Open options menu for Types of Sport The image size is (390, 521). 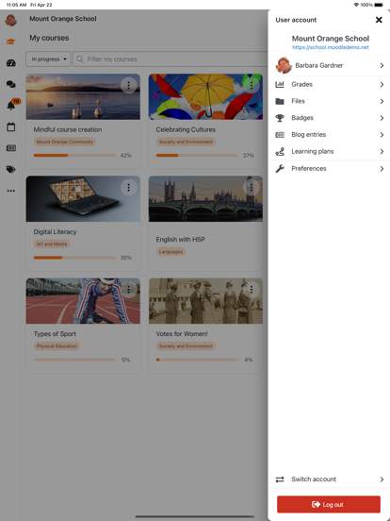coord(129,290)
